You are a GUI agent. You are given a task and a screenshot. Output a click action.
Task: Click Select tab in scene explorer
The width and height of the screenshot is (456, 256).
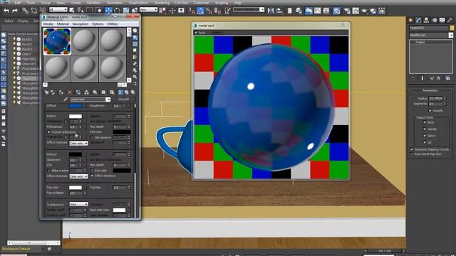pyautogui.click(x=9, y=21)
